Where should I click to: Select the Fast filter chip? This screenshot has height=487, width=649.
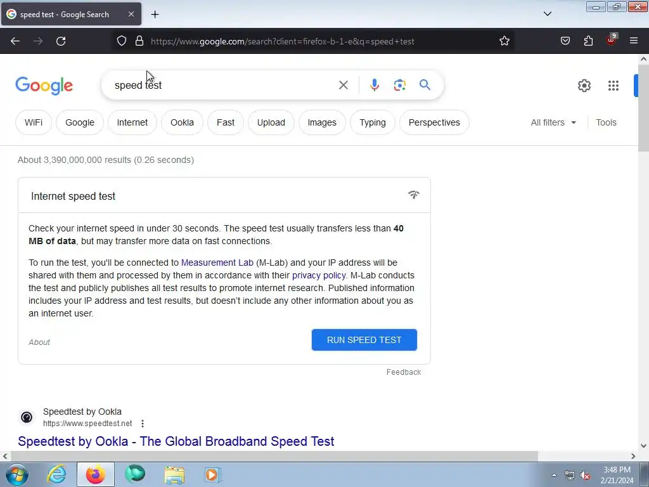(226, 122)
